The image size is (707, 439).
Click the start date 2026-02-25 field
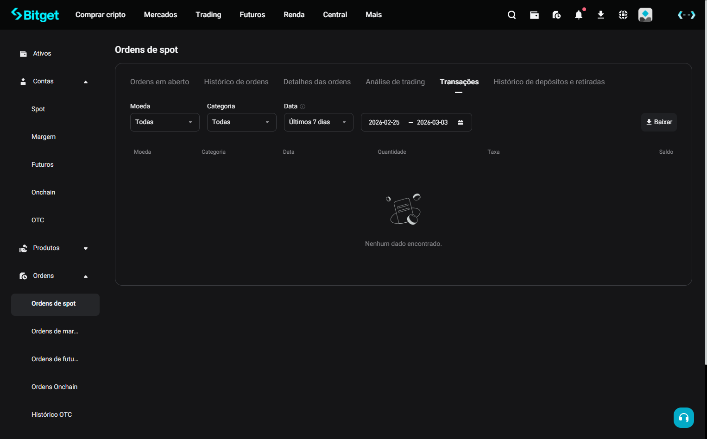tap(384, 122)
